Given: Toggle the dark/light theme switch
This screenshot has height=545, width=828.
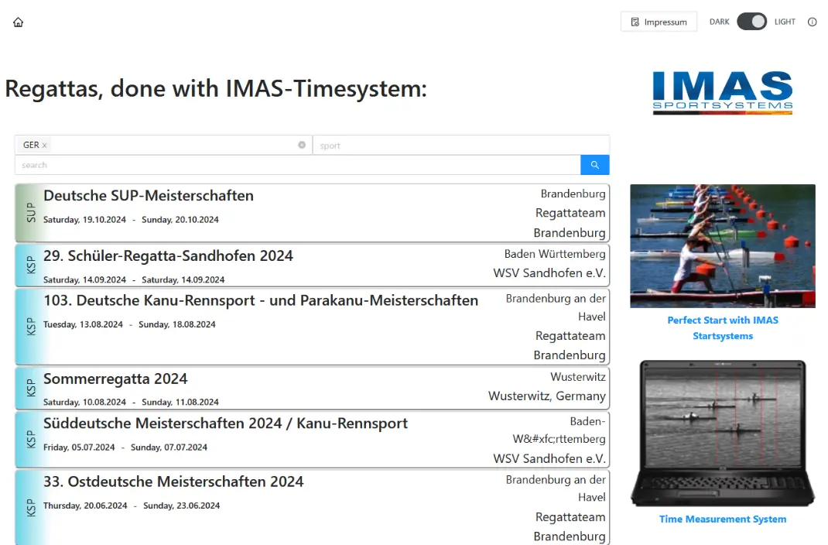Looking at the screenshot, I should (x=751, y=22).
